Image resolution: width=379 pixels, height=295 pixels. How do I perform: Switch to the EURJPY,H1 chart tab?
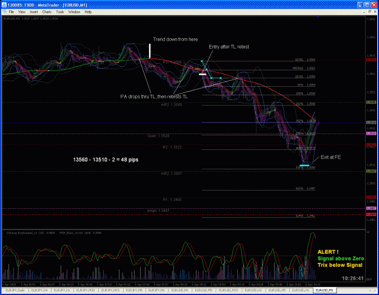[62, 290]
